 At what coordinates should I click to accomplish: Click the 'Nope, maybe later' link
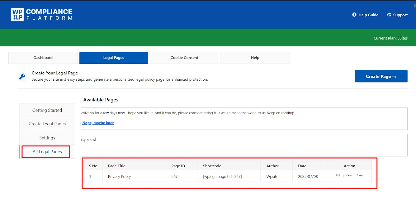[x=98, y=123]
